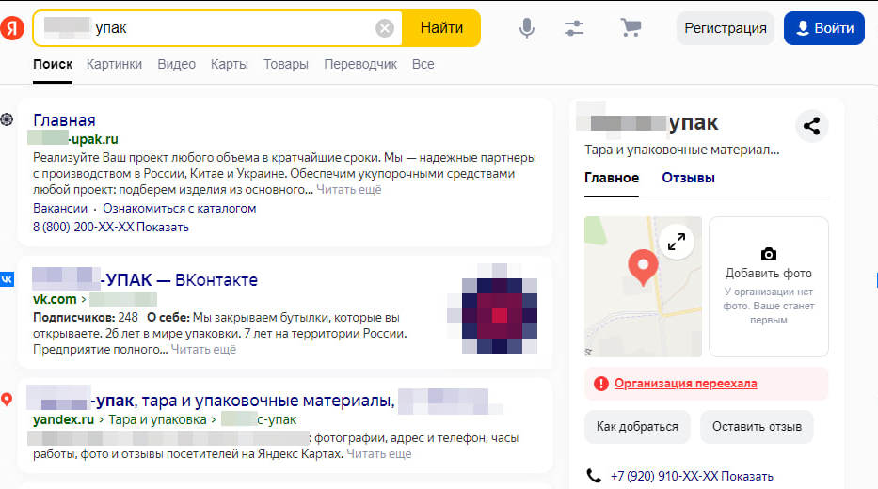Open the yandex.ru address link

[63, 419]
